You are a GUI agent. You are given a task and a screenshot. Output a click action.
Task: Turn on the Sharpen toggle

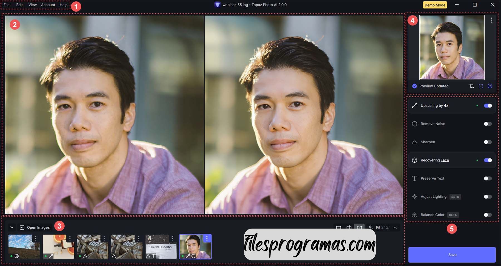pyautogui.click(x=488, y=142)
